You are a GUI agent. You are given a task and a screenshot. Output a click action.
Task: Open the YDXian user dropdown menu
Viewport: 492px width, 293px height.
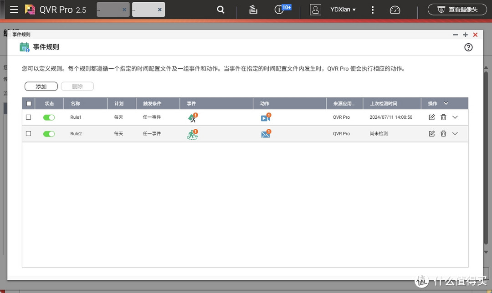click(x=343, y=9)
